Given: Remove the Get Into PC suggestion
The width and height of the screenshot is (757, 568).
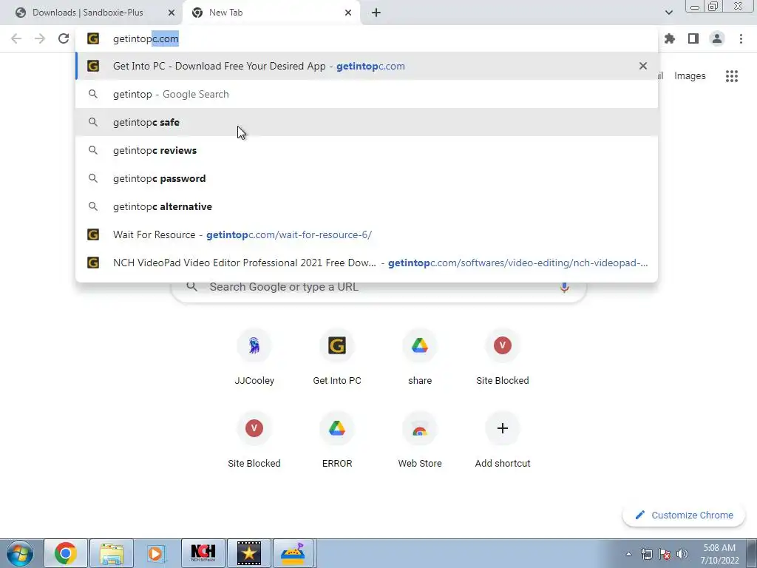Looking at the screenshot, I should 643,66.
